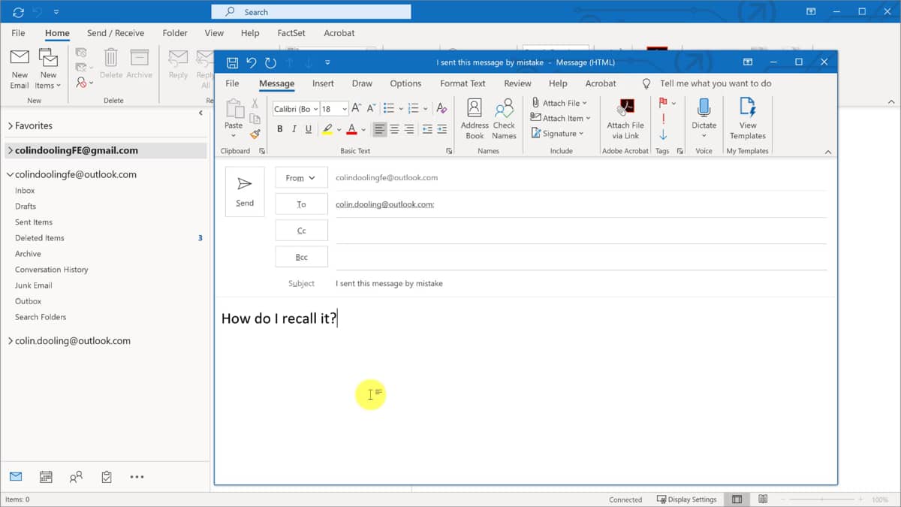Open the From account dropdown button
This screenshot has height=507, width=901.
[301, 178]
